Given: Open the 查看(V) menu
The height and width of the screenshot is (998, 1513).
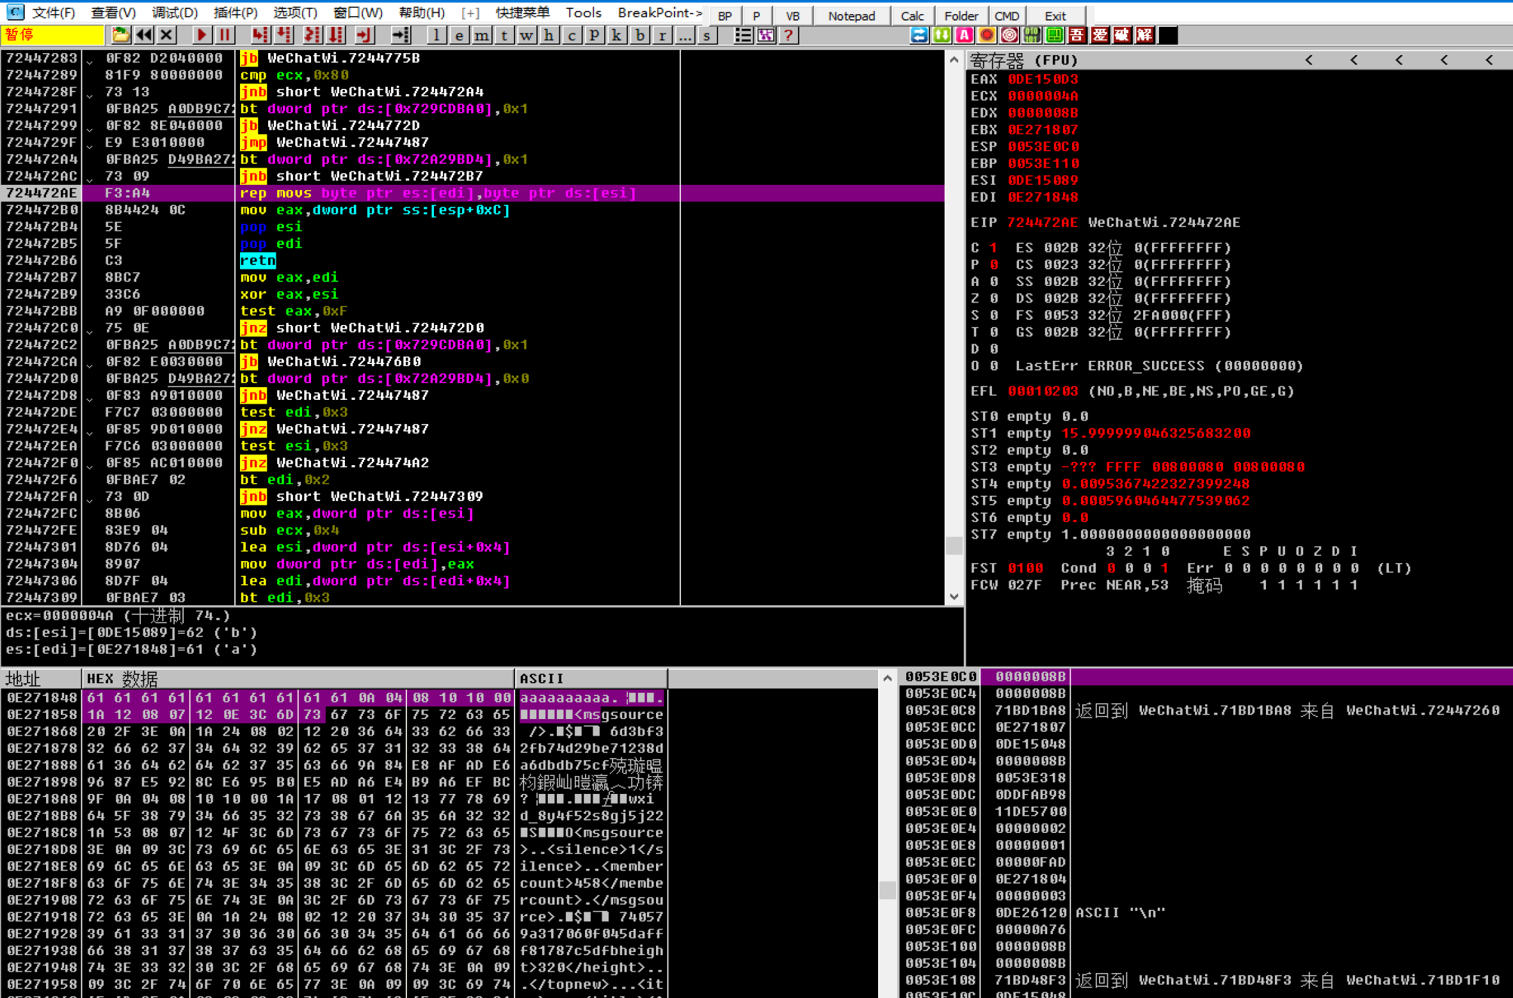Looking at the screenshot, I should [x=113, y=13].
